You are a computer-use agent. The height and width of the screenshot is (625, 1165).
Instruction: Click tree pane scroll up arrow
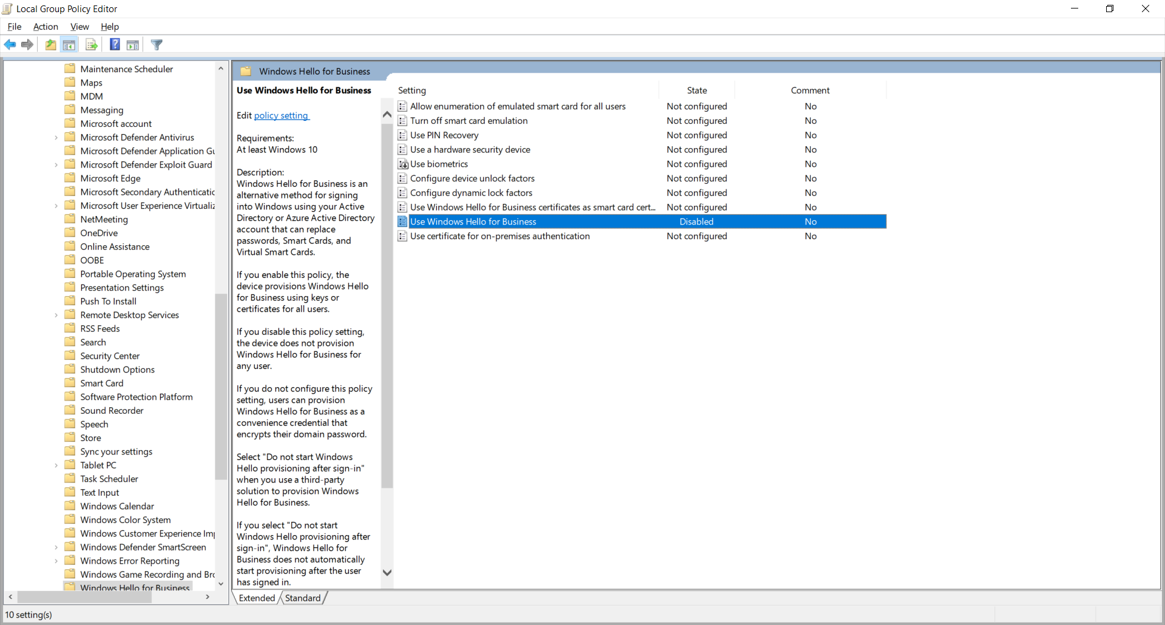[x=221, y=69]
